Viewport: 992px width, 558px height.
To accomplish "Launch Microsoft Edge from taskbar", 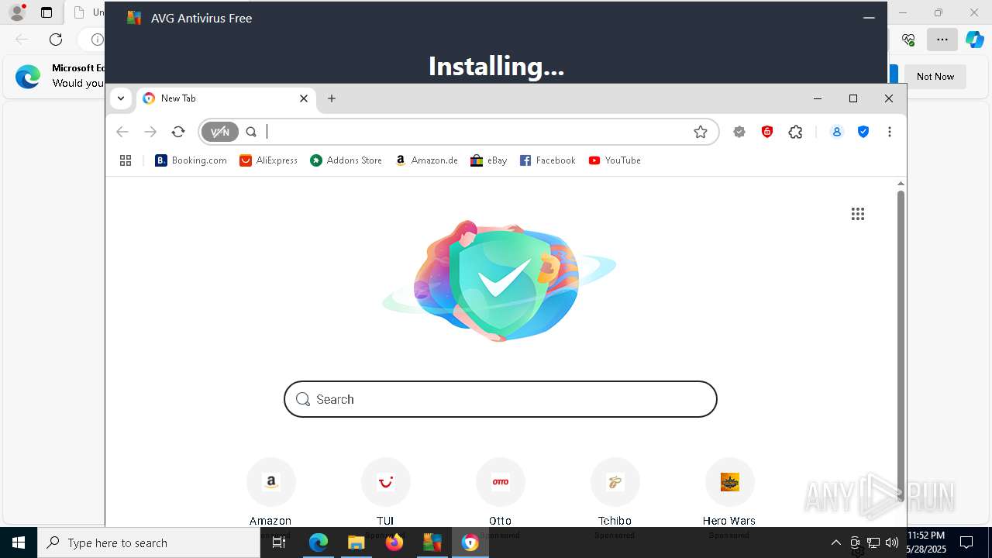I will click(319, 542).
